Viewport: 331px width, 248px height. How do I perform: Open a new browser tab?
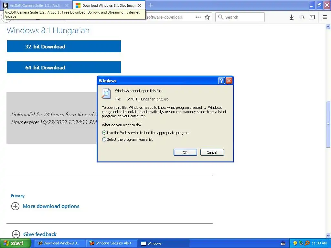[x=151, y=5]
